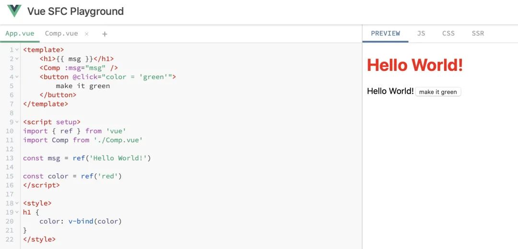Collapse the style block at line 18
This screenshot has height=249, width=518.
[16, 203]
